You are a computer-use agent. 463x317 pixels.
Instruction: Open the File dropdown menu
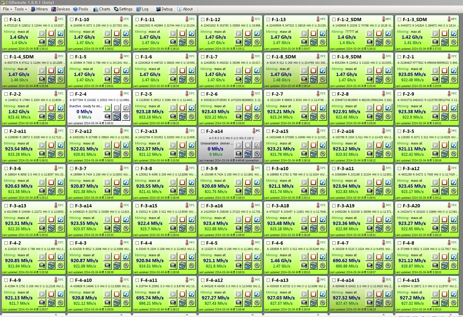[7, 9]
